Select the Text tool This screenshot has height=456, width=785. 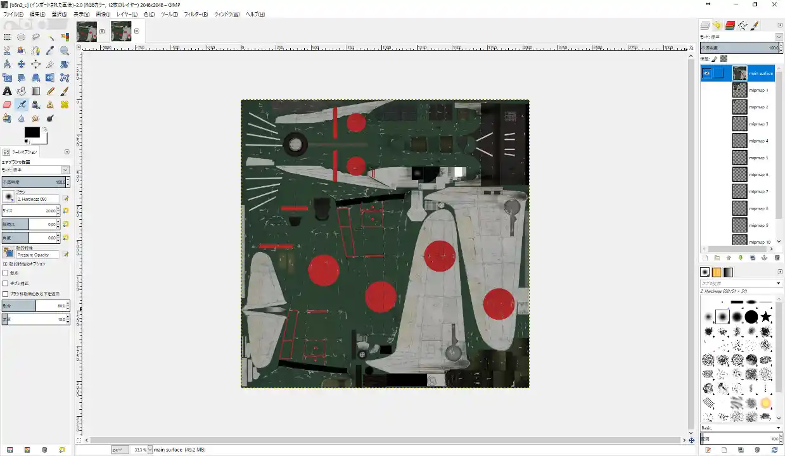pyautogui.click(x=7, y=91)
